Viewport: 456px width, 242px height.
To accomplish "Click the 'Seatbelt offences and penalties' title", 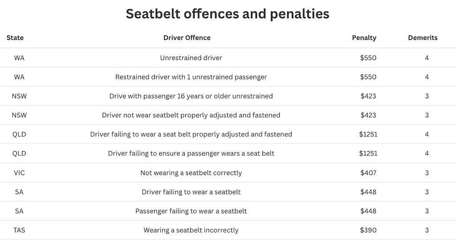I will 228,14.
